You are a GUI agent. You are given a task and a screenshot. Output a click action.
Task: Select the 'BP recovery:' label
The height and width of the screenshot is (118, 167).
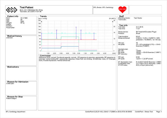(x=123, y=54)
